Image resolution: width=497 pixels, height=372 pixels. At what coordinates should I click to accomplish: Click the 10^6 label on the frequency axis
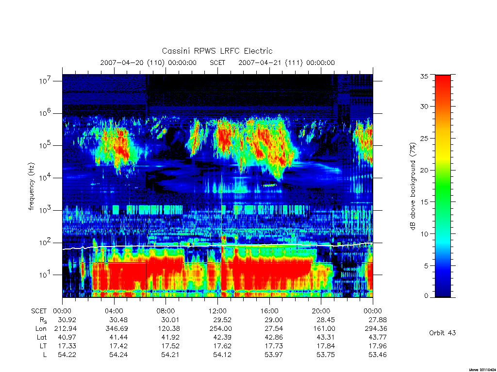[45, 112]
